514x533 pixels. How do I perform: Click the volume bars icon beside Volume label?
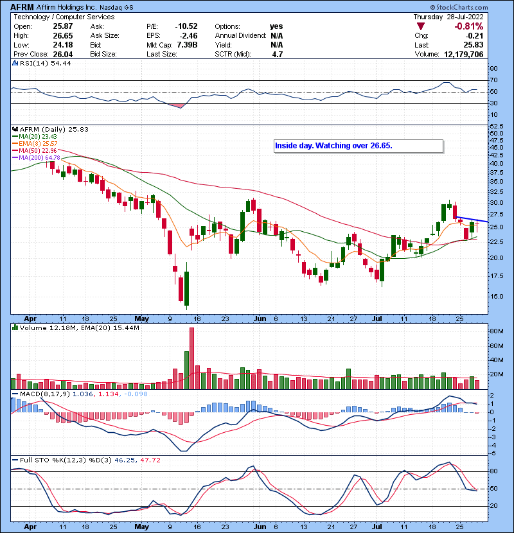coord(15,328)
